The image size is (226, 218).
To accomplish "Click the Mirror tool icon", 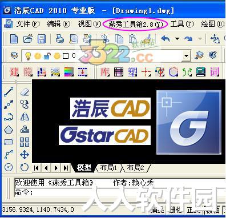I will 25,117.
